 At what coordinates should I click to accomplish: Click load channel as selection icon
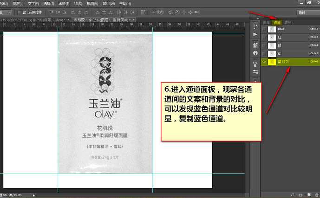click(x=293, y=195)
